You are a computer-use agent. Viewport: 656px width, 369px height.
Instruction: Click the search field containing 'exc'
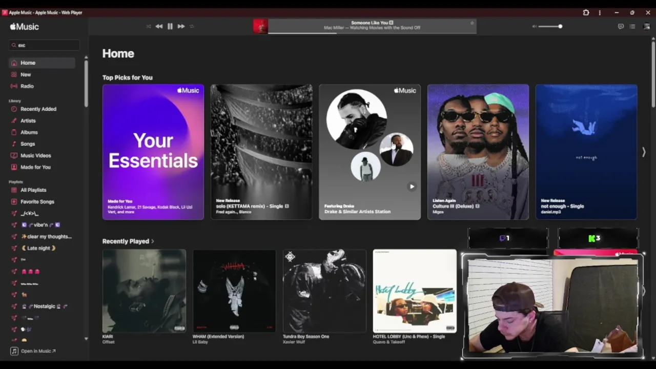[x=44, y=45]
